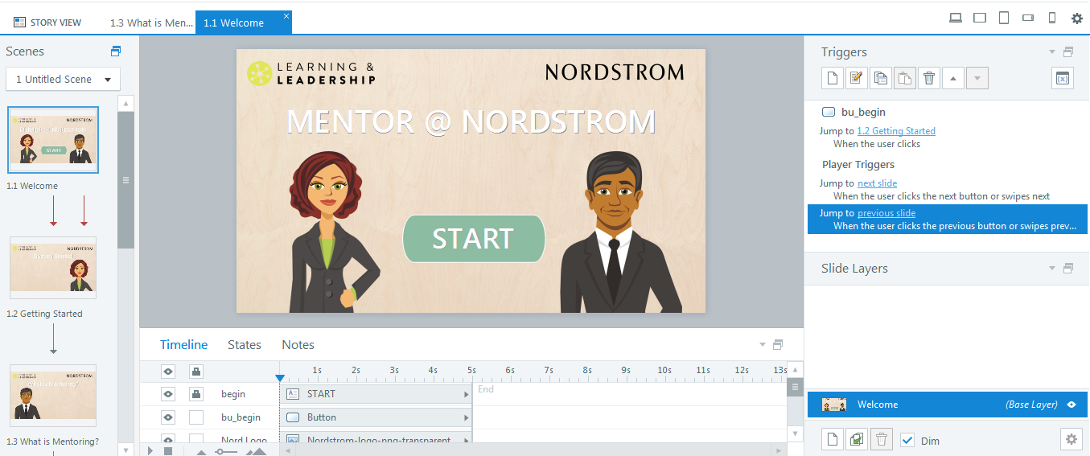The image size is (1090, 456).
Task: Undock the Triggers panel
Action: [x=1068, y=52]
